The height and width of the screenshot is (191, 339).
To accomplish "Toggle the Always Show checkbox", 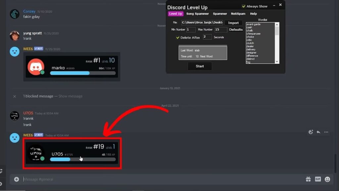I will tap(244, 6).
